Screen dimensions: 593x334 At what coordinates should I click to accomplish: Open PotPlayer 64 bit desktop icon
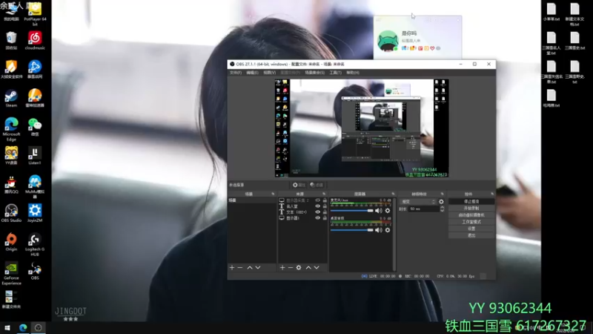coord(35,15)
